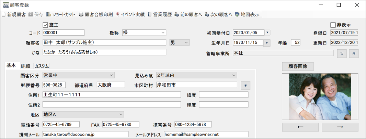Toggle the 施主 checkbox

pos(45,24)
